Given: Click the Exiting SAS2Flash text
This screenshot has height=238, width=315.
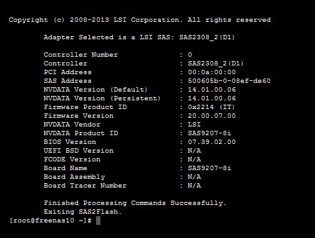Looking at the screenshot, I should (x=82, y=212).
